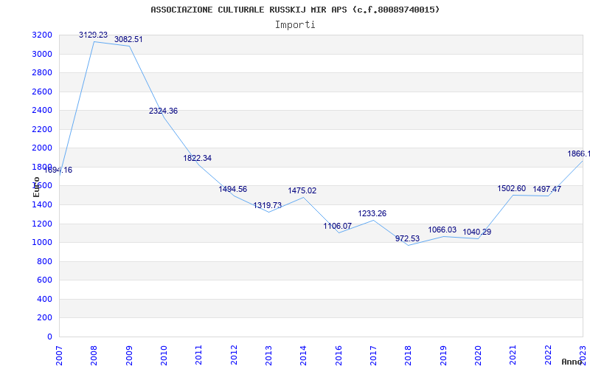Click the x-axis year label 2013
590x369 pixels.
click(x=268, y=356)
